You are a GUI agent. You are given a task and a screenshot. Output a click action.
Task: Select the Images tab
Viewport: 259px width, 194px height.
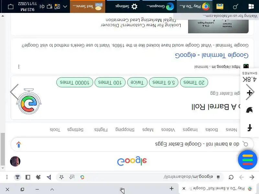click(190, 130)
